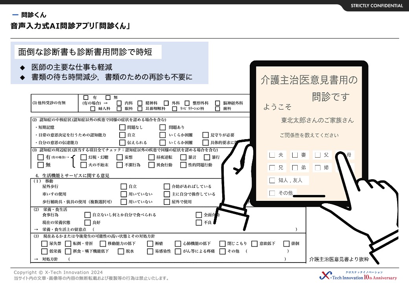Check 自立ないし何とか自分で食べられる box

click(87, 215)
